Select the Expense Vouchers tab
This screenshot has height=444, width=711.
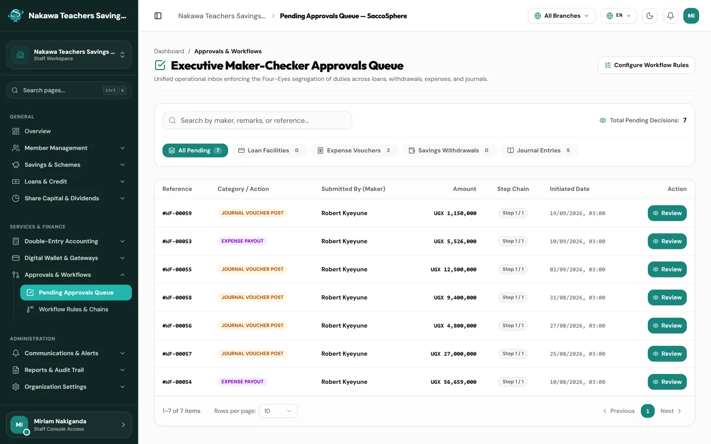click(355, 150)
